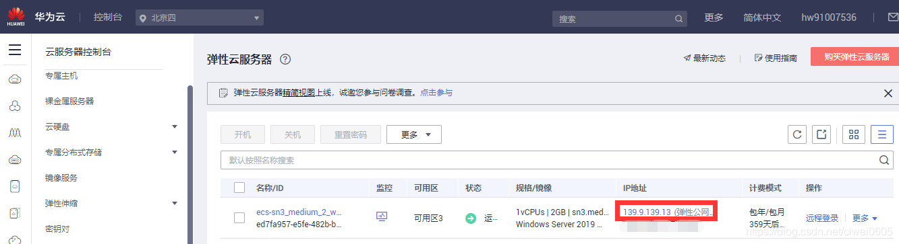Expand the 弹性伸缩 sidebar menu
Viewport: 899px width, 244px height.
175,203
